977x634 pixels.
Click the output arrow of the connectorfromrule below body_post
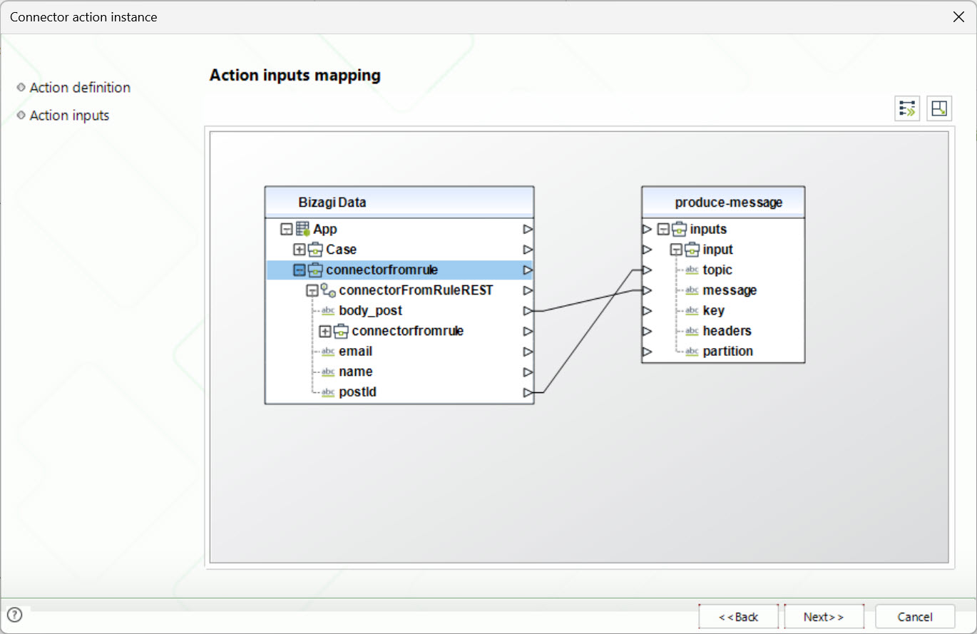click(528, 331)
